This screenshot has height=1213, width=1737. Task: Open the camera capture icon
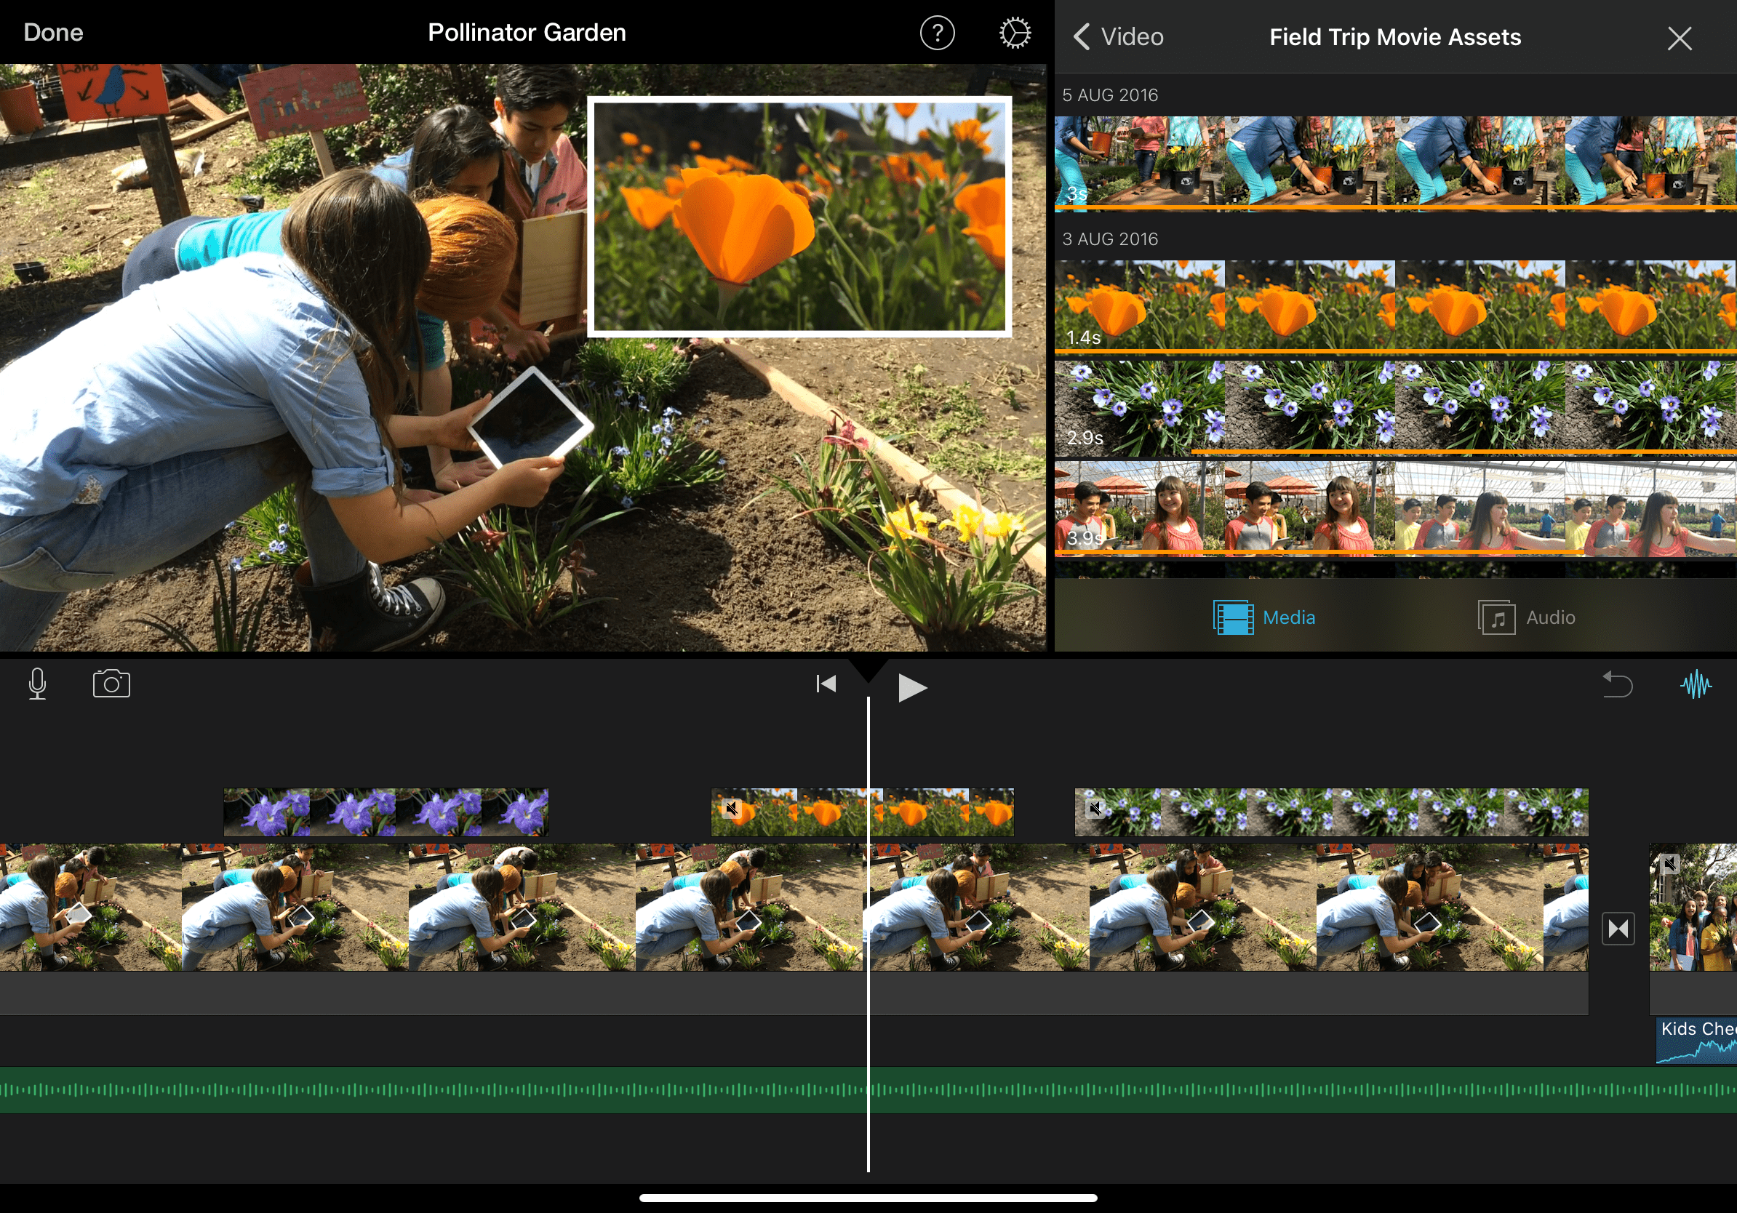click(x=111, y=684)
